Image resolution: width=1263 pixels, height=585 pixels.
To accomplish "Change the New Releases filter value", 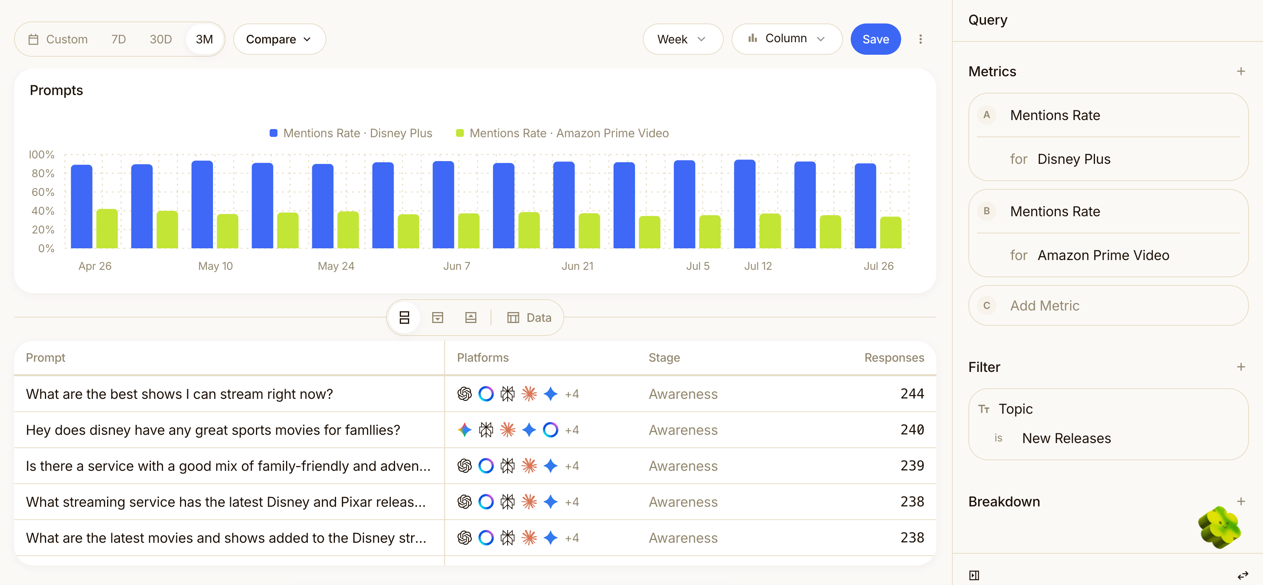I will pos(1066,438).
